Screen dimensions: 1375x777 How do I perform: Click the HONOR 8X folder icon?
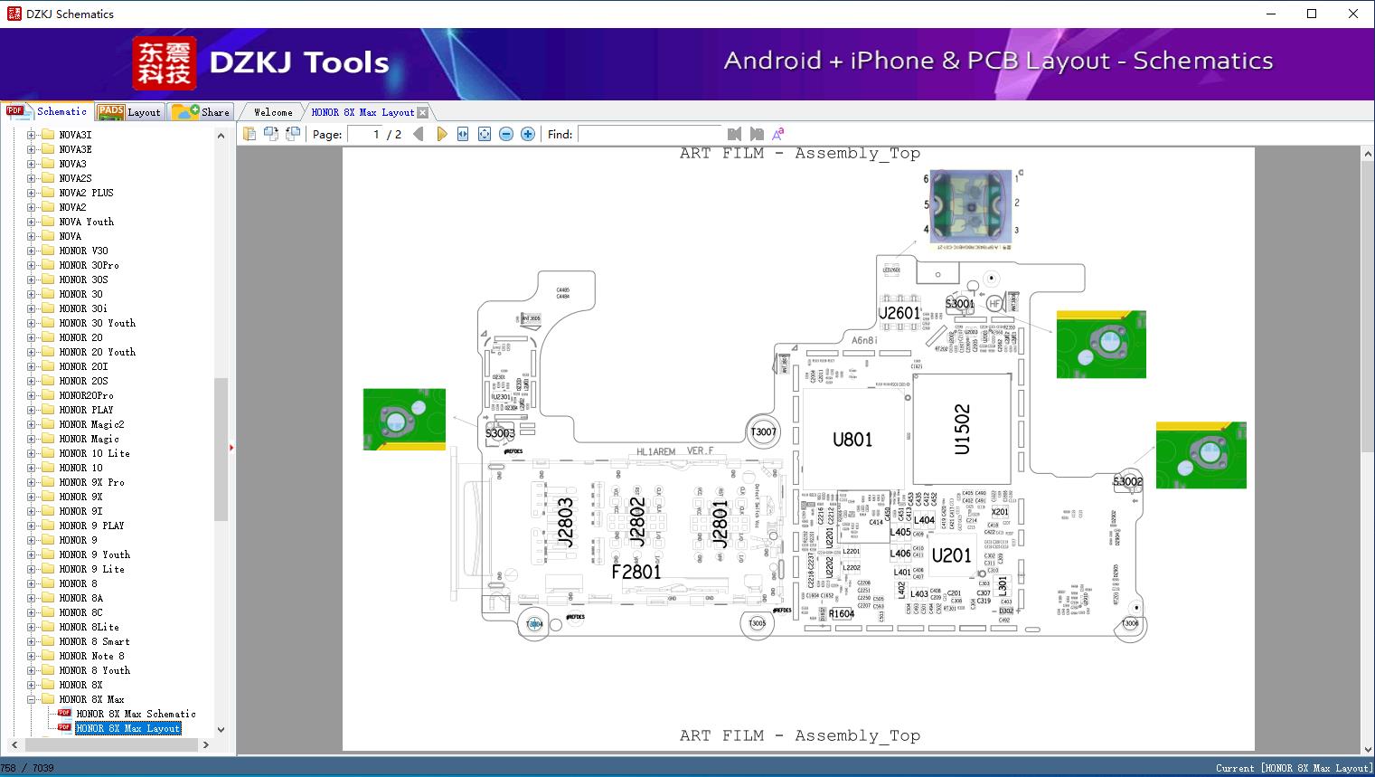[x=48, y=685]
